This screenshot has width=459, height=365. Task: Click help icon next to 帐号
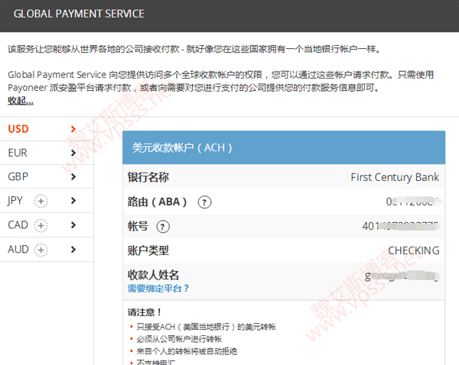pos(163,227)
